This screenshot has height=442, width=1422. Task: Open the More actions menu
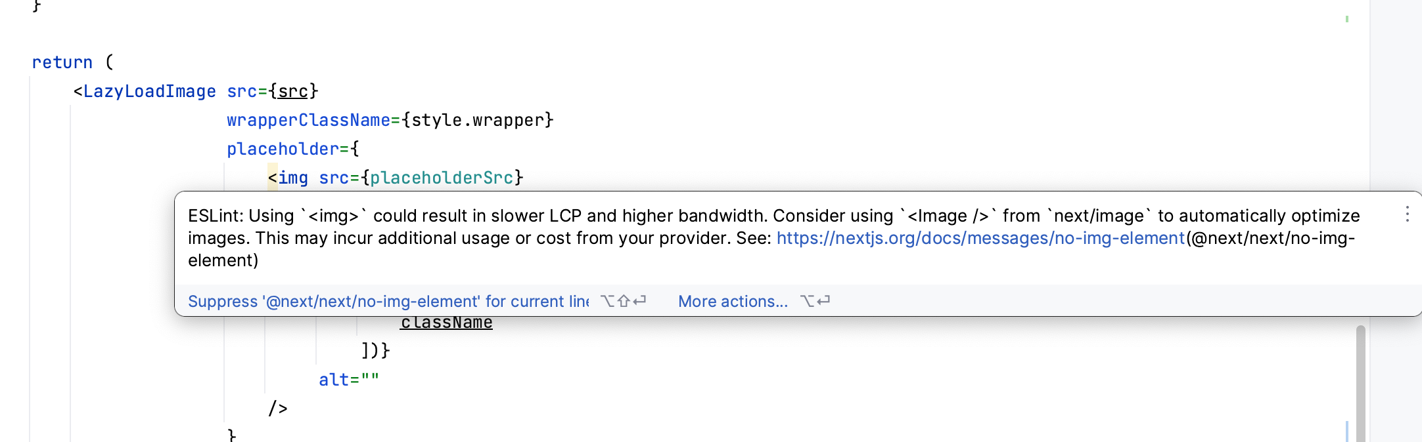(732, 301)
